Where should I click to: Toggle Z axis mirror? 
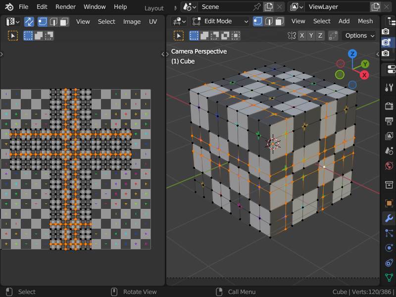(320, 36)
